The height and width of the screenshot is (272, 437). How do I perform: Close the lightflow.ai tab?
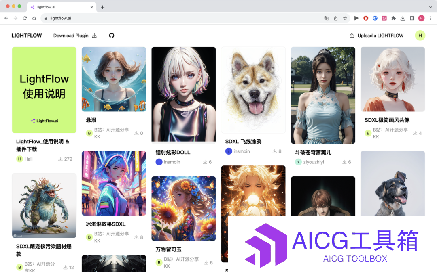(92, 7)
